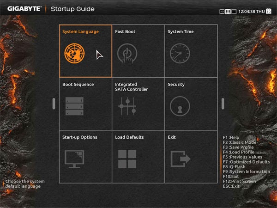Image resolution: width=277 pixels, height=208 pixels.
Task: Select the Exit tile label
Action: (x=172, y=137)
